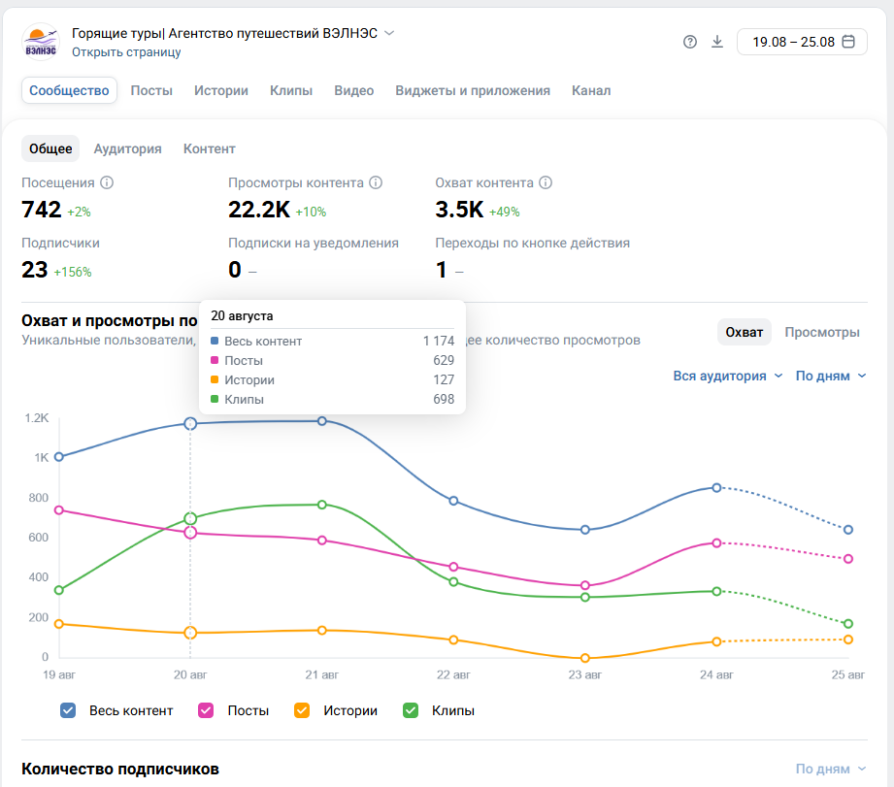The height and width of the screenshot is (787, 894).
Task: Toggle the Истории legend checkbox
Action: (x=302, y=710)
